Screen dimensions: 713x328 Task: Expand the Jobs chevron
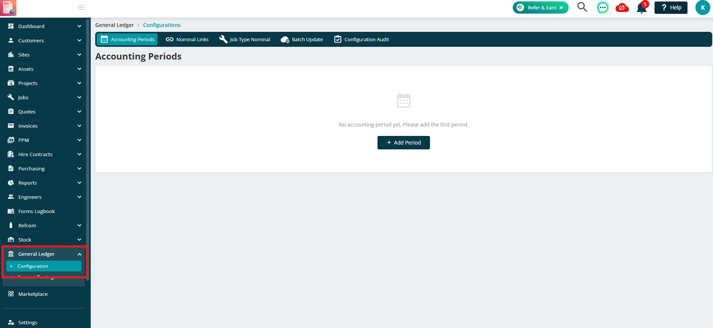79,97
